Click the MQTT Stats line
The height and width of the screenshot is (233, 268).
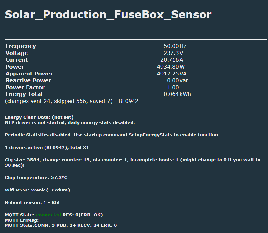tap(61, 225)
